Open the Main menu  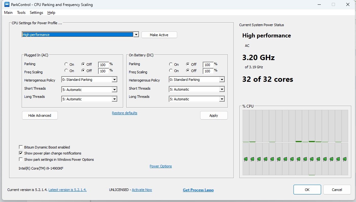click(x=8, y=13)
